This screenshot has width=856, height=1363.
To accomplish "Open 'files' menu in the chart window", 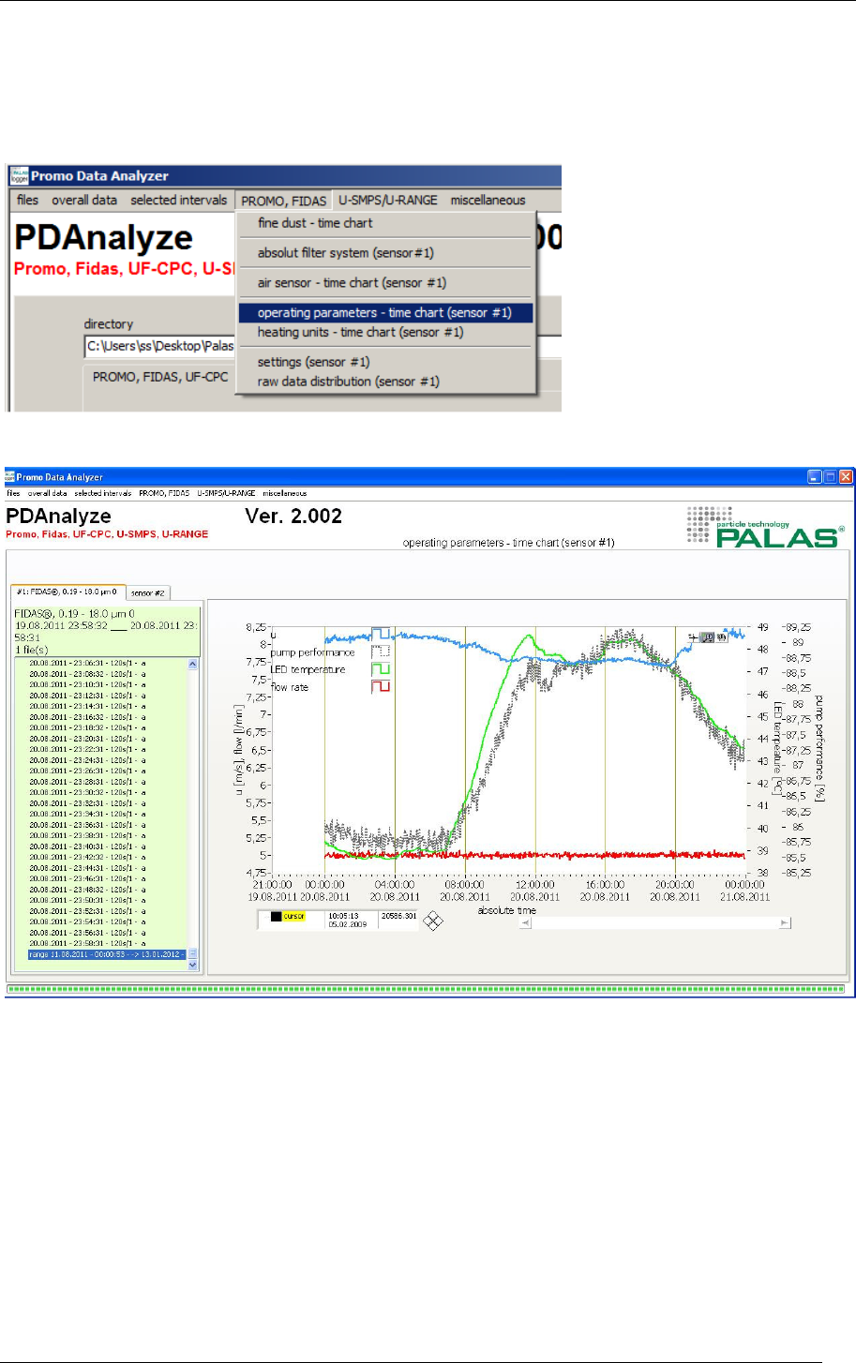I will click(13, 493).
